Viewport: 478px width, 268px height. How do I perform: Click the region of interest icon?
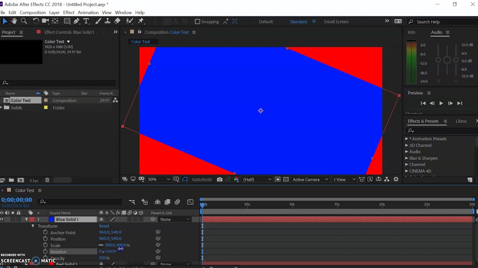(277, 179)
